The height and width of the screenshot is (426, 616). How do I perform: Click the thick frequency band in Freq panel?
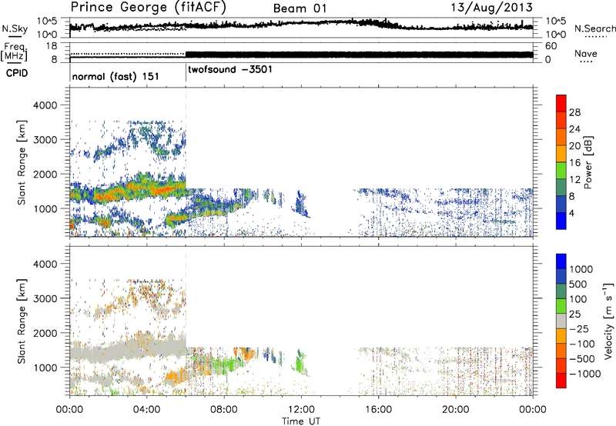coord(359,55)
